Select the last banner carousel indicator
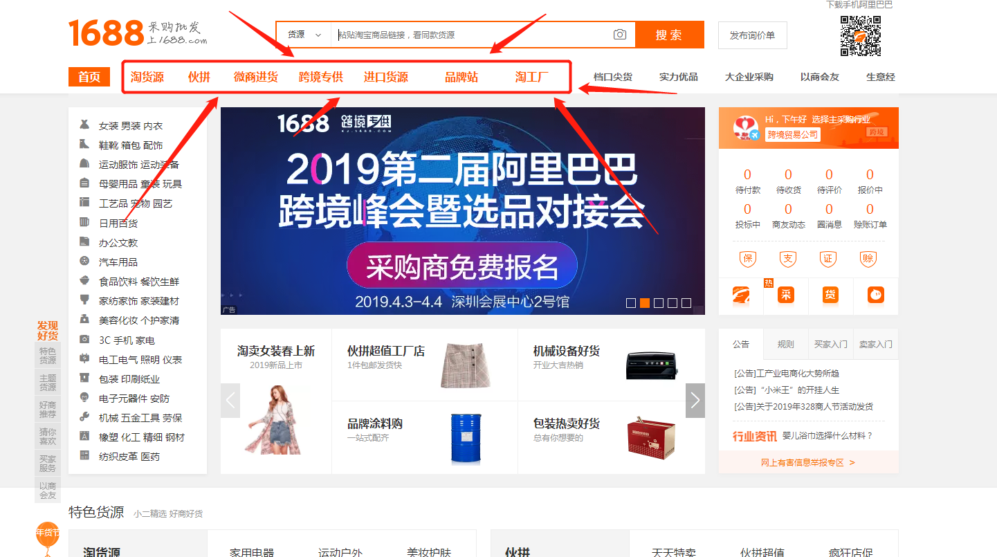Image resolution: width=997 pixels, height=557 pixels. pyautogui.click(x=686, y=303)
